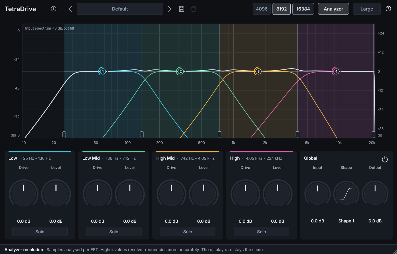The height and width of the screenshot is (254, 397).
Task: Go to the previous preset arrow
Action: pyautogui.click(x=70, y=9)
